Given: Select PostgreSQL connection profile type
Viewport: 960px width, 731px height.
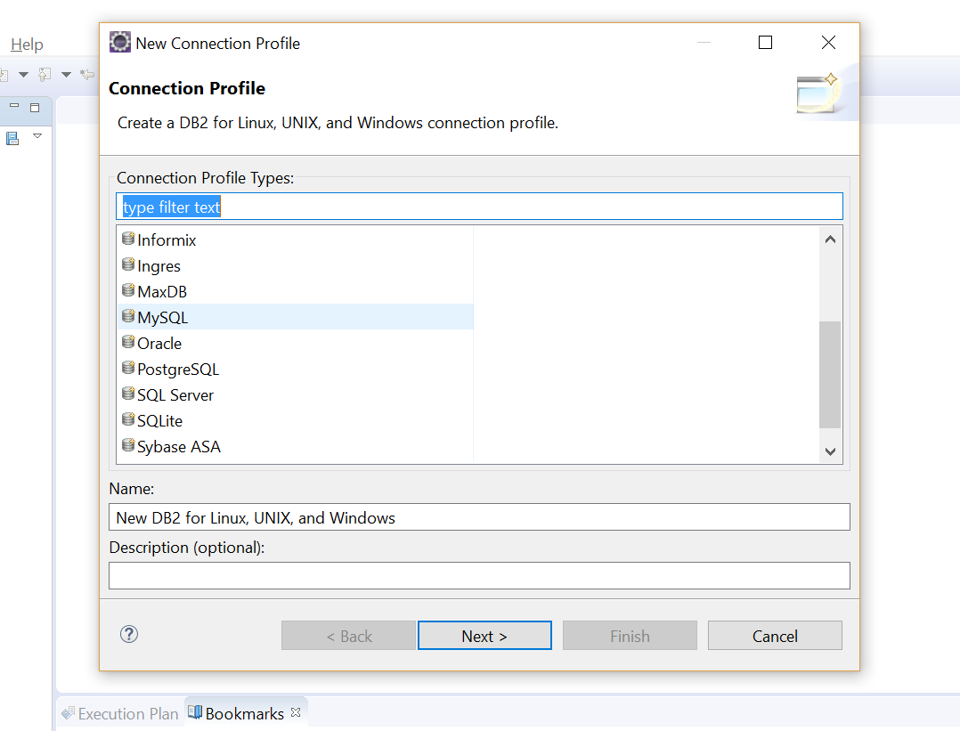Looking at the screenshot, I should click(177, 369).
